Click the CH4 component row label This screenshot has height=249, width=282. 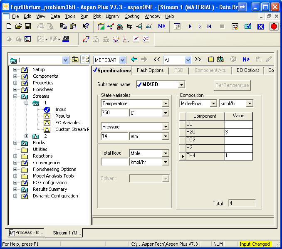[x=205, y=155]
